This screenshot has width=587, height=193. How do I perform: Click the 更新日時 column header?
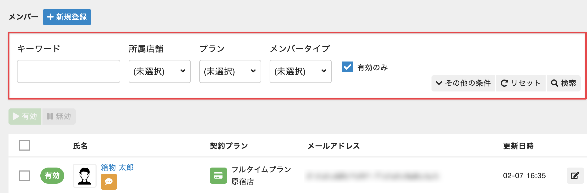click(518, 146)
